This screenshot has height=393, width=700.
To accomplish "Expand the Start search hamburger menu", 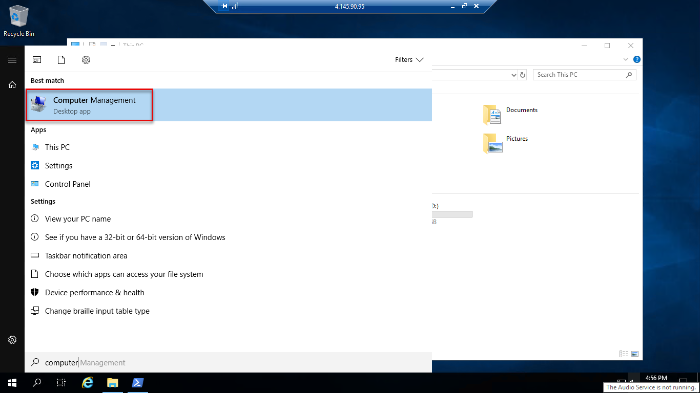I will (12, 60).
